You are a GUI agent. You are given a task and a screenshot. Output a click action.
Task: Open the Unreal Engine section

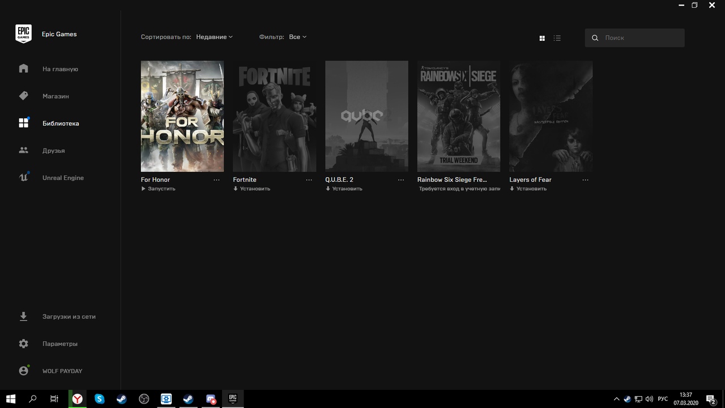63,178
